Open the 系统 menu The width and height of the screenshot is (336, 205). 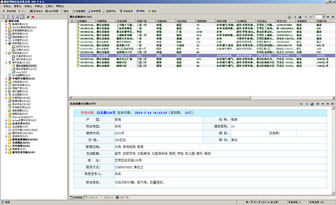click(7, 6)
